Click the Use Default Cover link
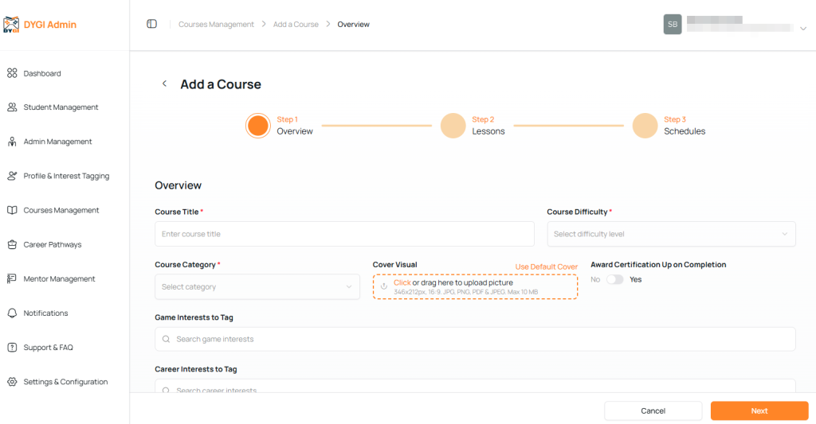 coord(546,267)
